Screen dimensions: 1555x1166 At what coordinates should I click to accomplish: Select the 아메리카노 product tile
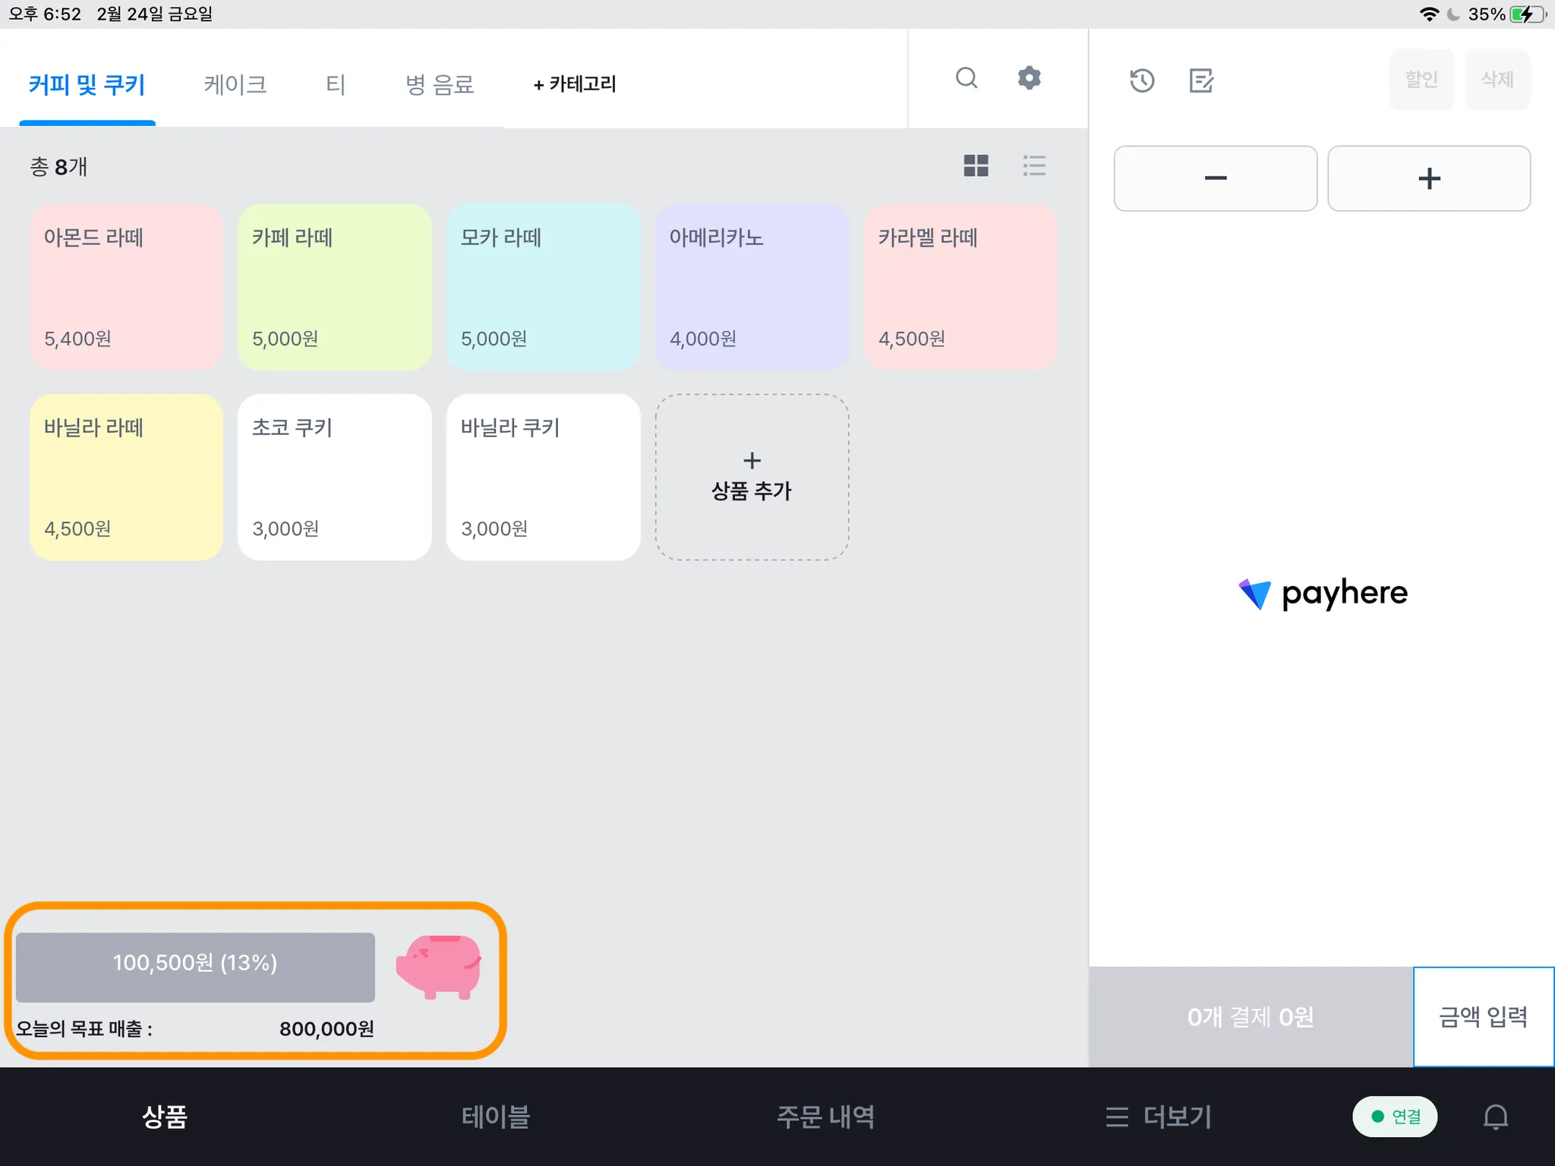coord(752,287)
